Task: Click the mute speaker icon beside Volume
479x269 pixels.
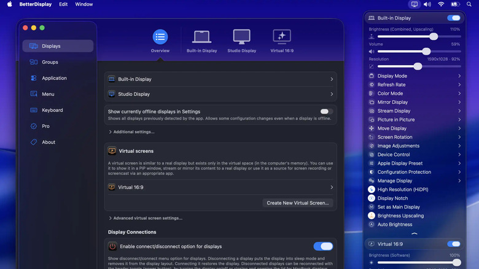Action: [x=372, y=52]
